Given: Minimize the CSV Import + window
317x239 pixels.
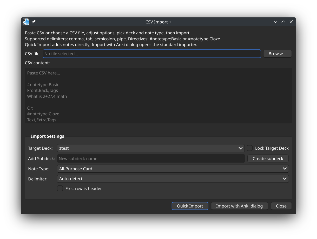Looking at the screenshot, I should coord(275,22).
